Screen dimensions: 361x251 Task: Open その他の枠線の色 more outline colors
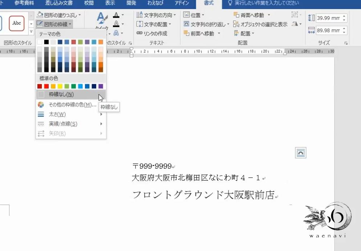click(71, 105)
